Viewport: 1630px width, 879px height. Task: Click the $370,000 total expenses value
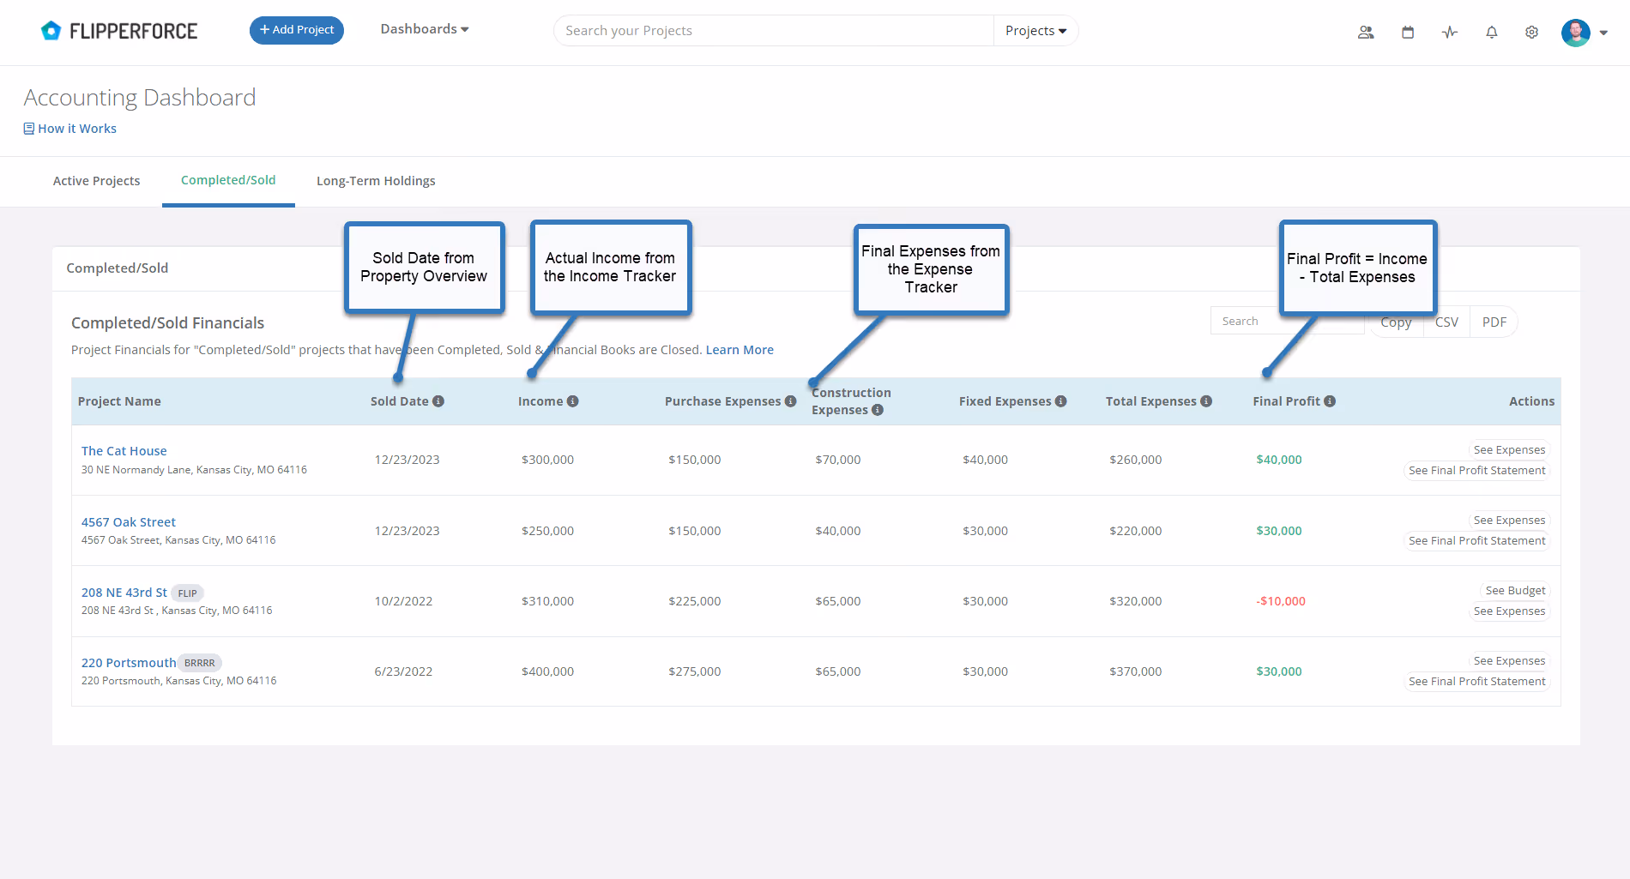point(1135,671)
